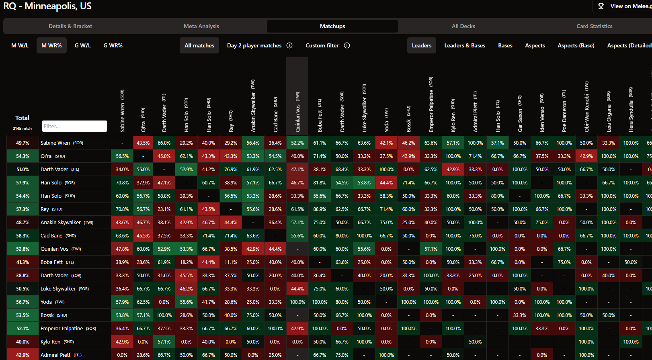Choose Day 2 player matches filter
This screenshot has height=360, width=652.
pyautogui.click(x=254, y=45)
